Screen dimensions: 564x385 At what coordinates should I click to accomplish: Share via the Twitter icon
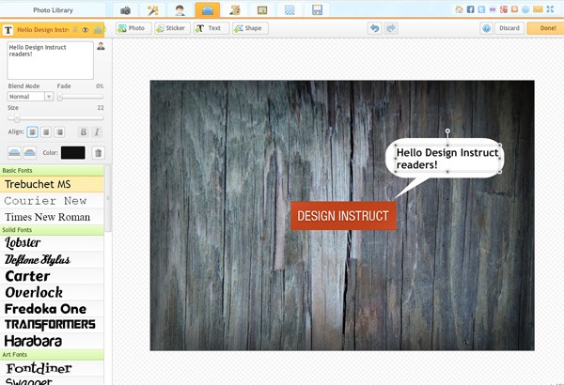click(x=481, y=9)
